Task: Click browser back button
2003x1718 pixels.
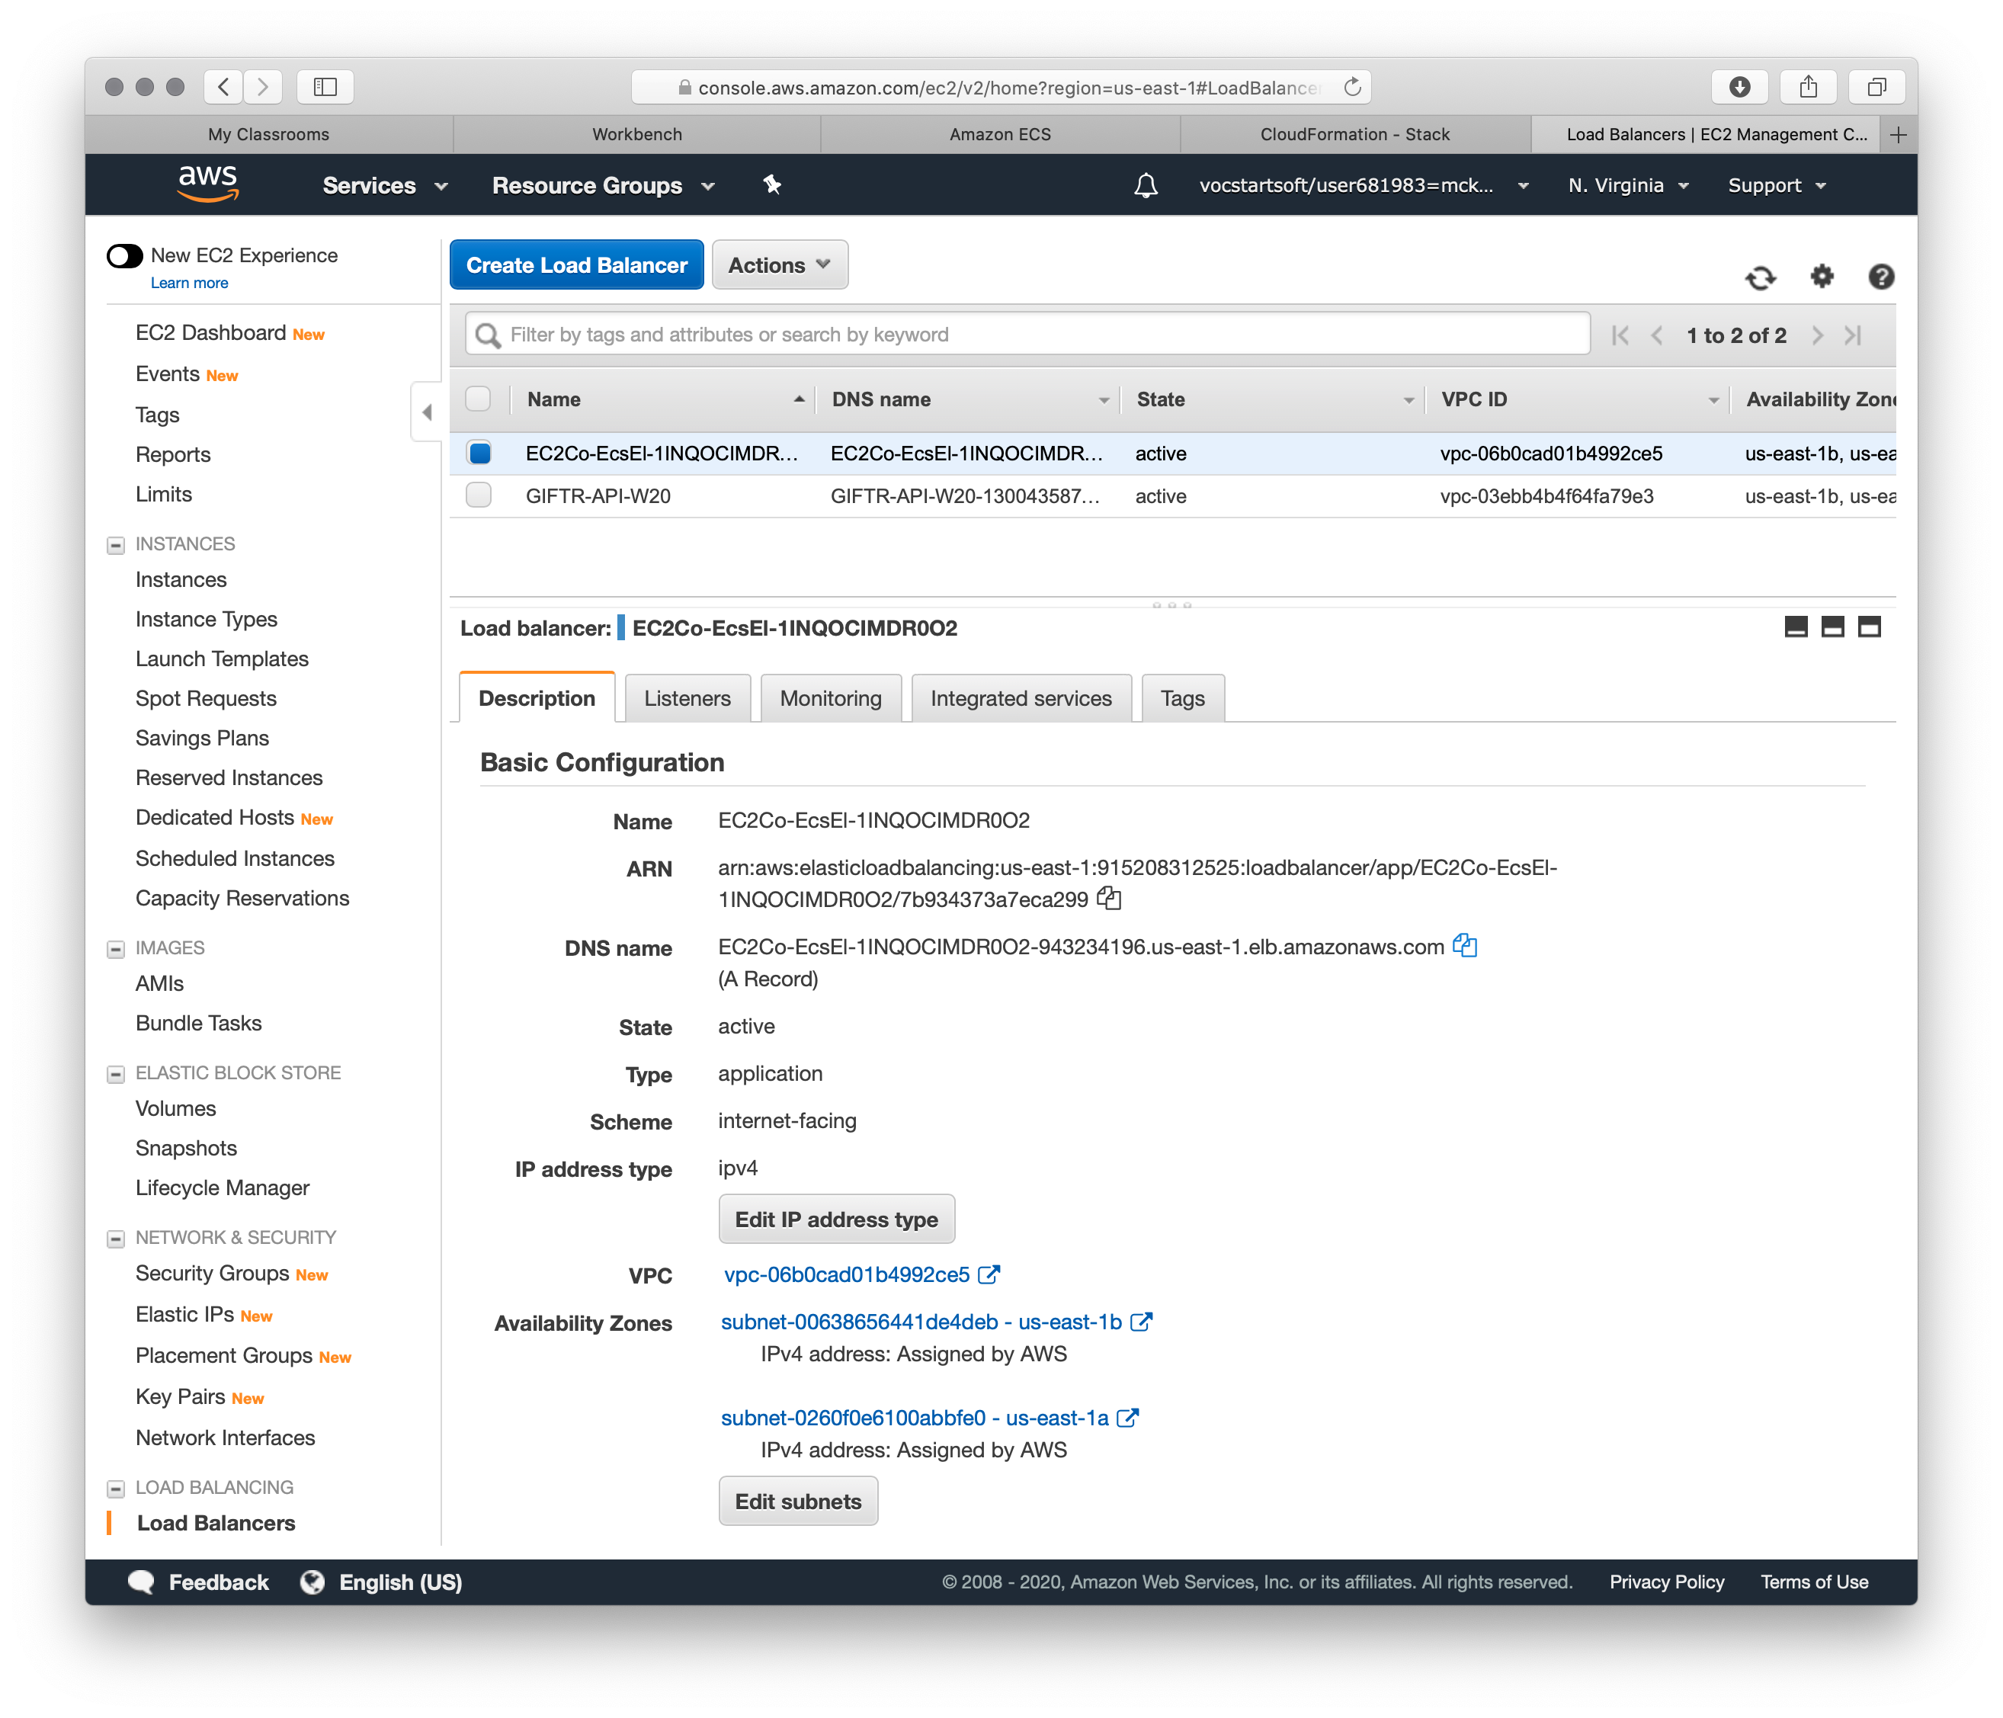Action: coord(223,87)
